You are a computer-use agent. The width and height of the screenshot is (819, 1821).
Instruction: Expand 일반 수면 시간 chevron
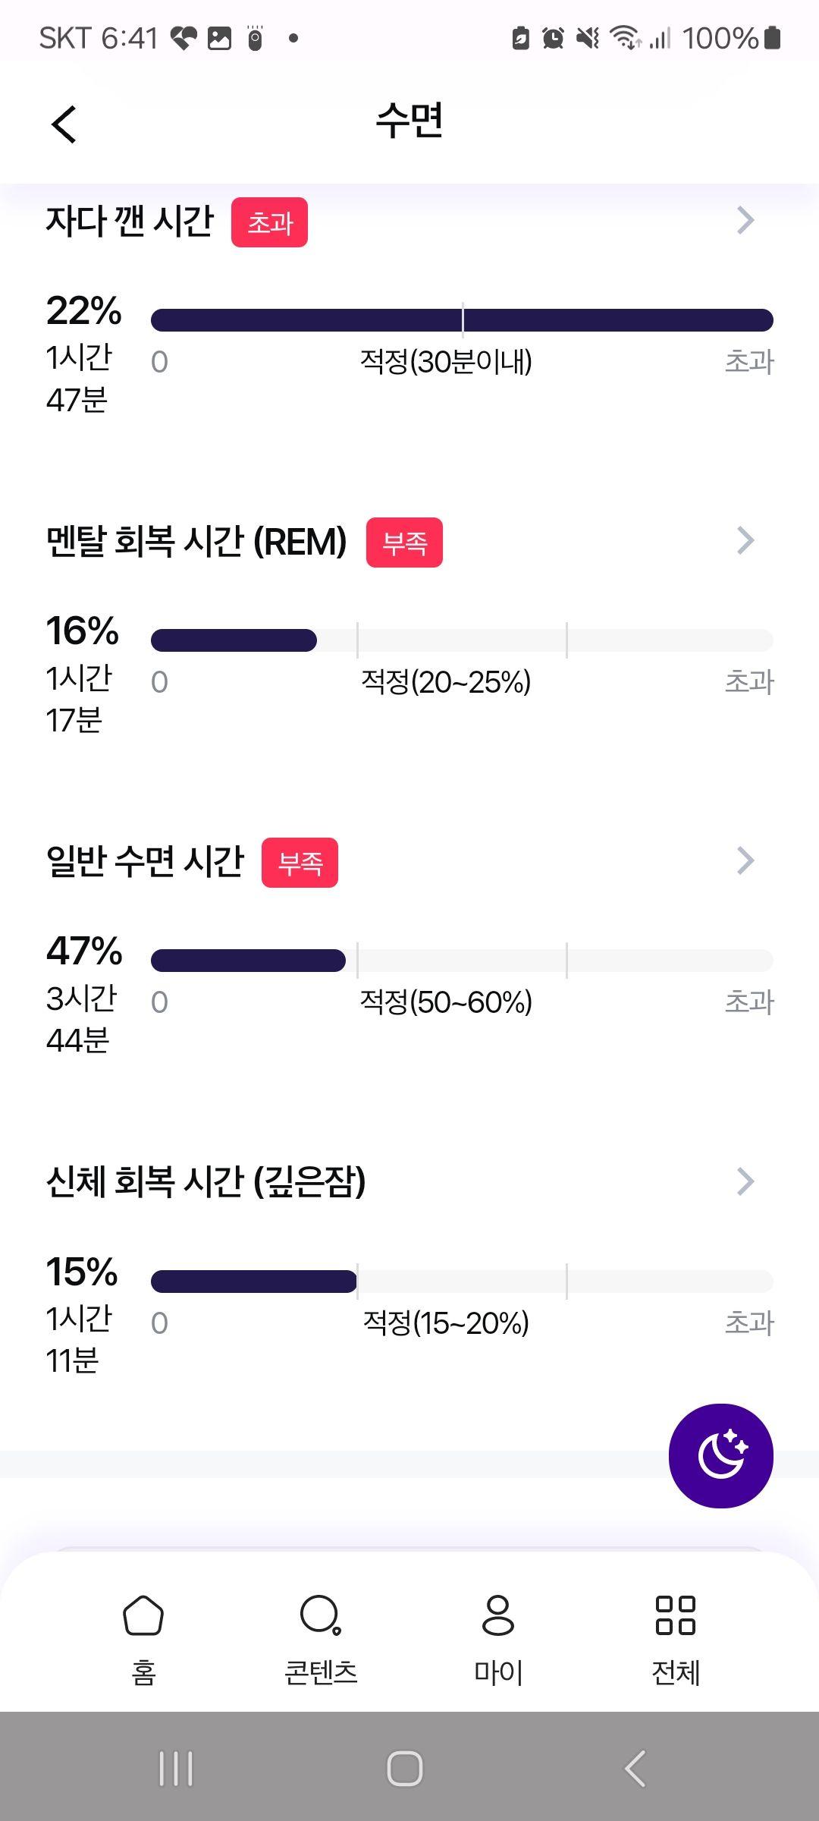(745, 860)
